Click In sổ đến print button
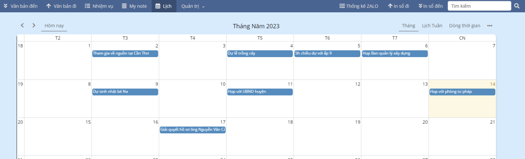 point(430,6)
